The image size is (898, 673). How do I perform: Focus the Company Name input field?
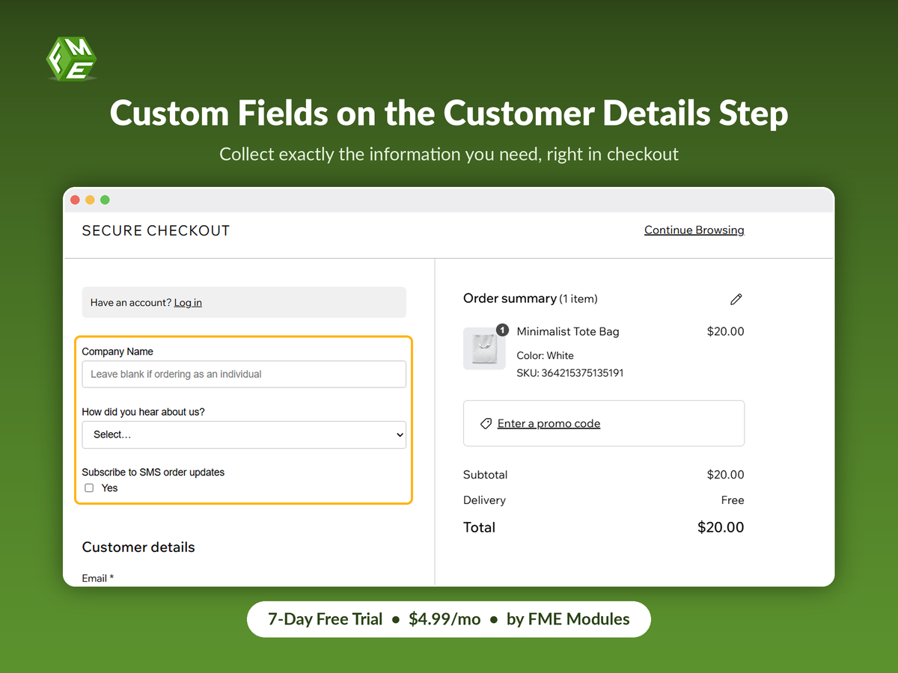coord(244,374)
